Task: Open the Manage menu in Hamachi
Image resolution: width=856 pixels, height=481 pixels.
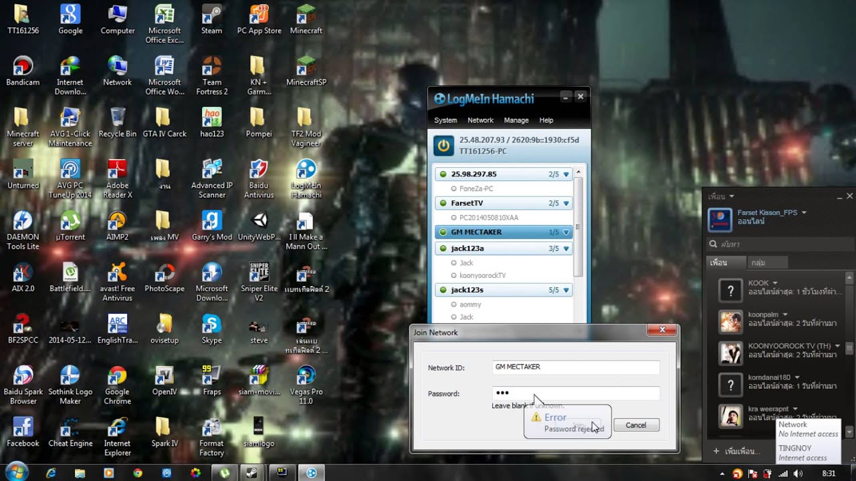Action: pos(516,120)
